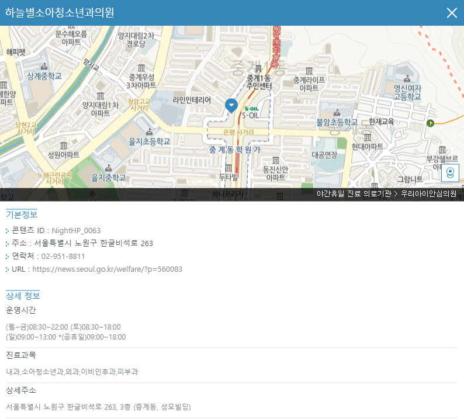The height and width of the screenshot is (419, 464).
Task: Click the 양지교 bridge label
Action: point(91,65)
